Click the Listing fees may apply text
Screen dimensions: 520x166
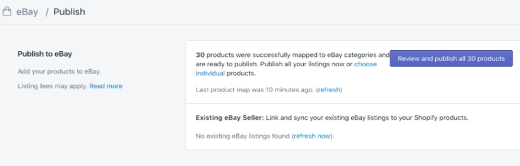(52, 86)
